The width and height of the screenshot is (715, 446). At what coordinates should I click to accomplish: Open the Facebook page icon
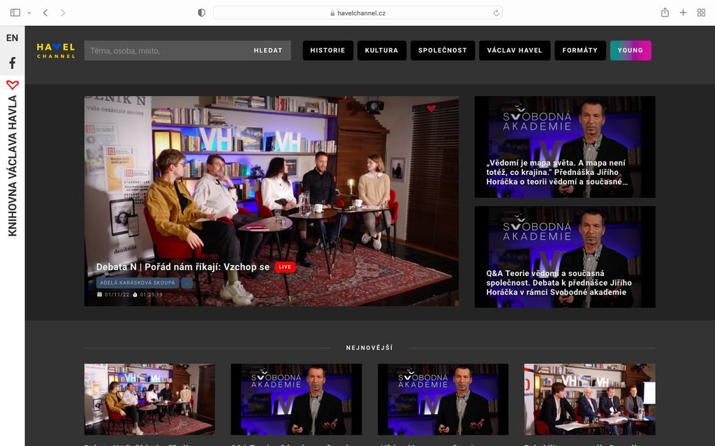click(x=13, y=63)
